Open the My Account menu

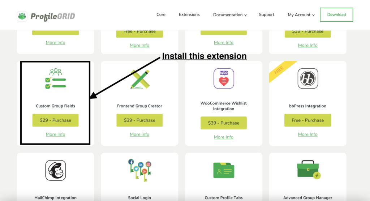coord(301,15)
